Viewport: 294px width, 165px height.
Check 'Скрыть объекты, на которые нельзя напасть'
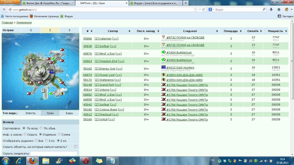76,147
